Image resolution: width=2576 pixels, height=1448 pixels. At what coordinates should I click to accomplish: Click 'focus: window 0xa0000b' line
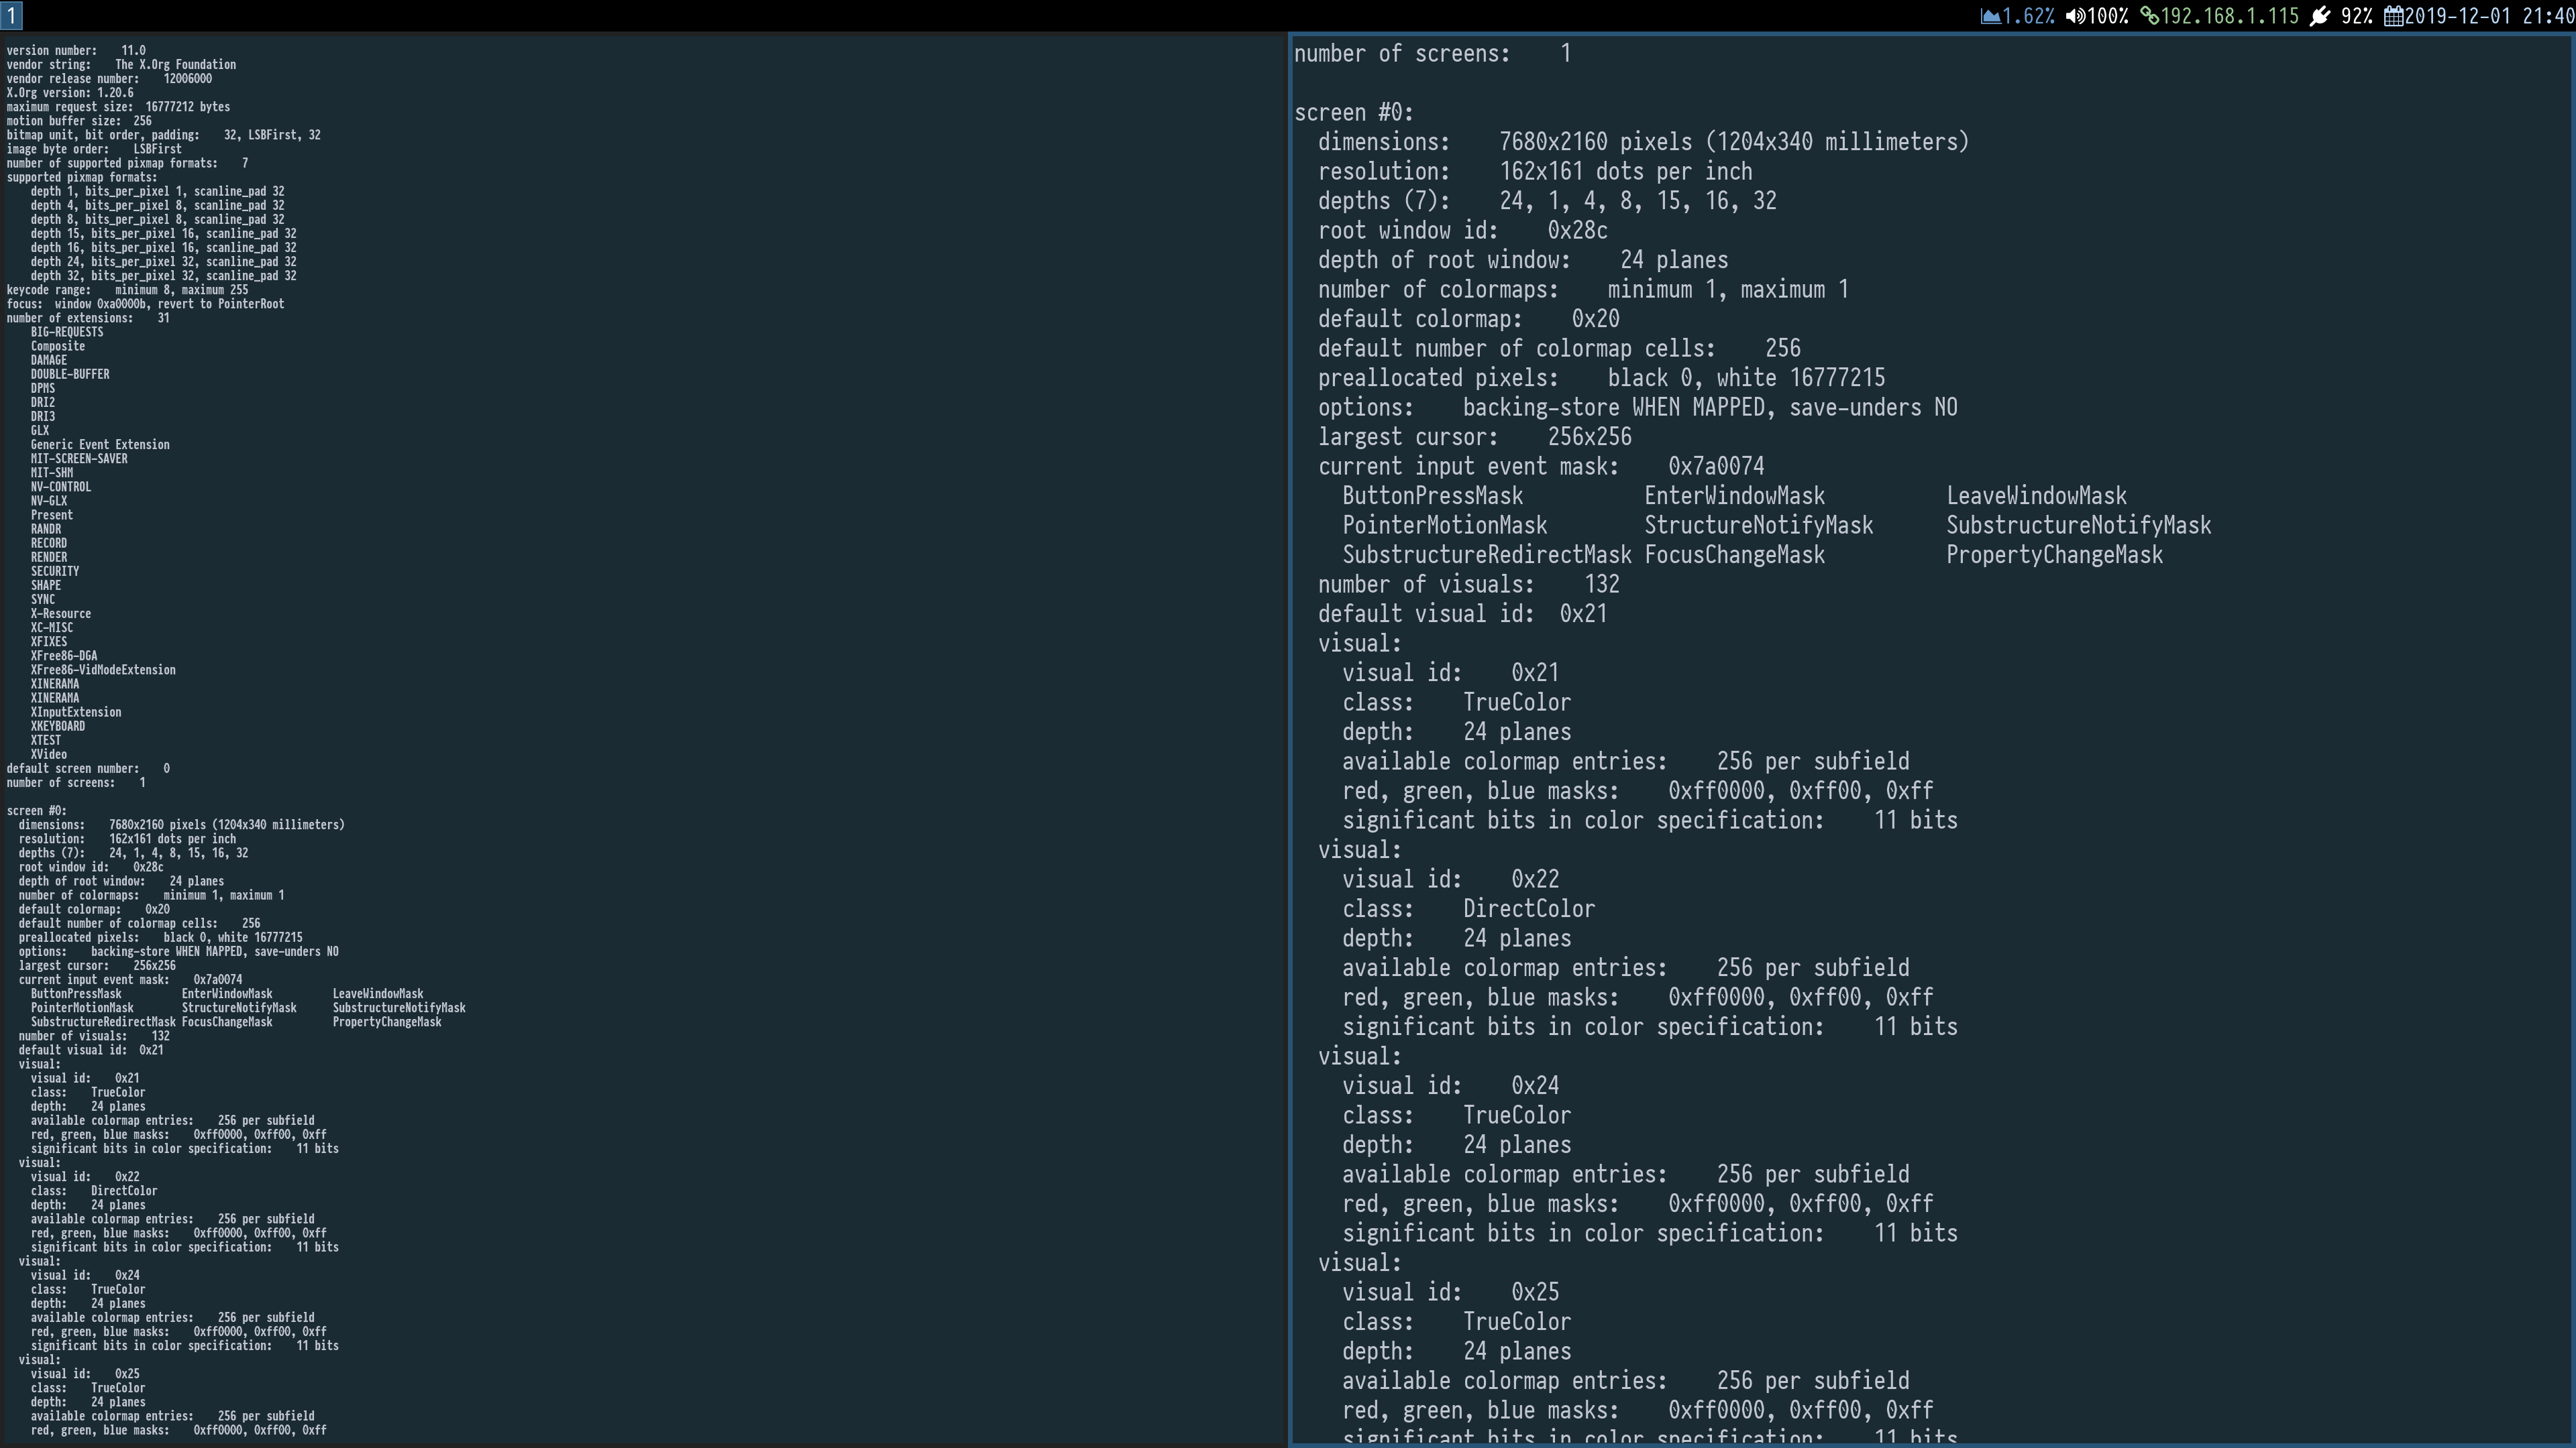pos(145,303)
